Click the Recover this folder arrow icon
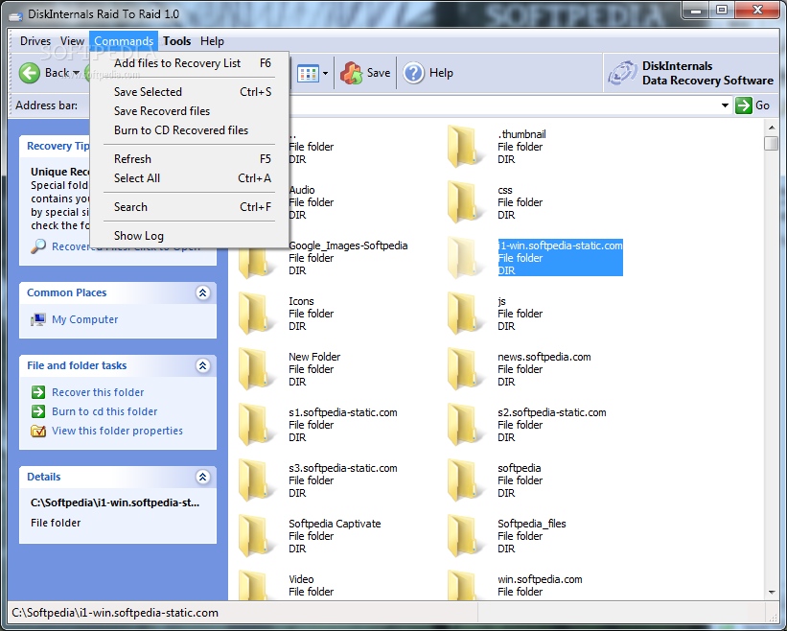 pyautogui.click(x=38, y=392)
